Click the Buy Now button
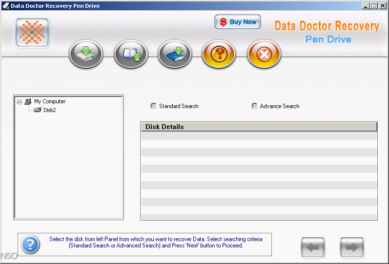This screenshot has width=389, height=264. pyautogui.click(x=237, y=22)
